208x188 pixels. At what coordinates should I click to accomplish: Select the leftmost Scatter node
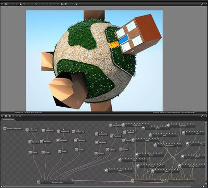click(x=33, y=153)
